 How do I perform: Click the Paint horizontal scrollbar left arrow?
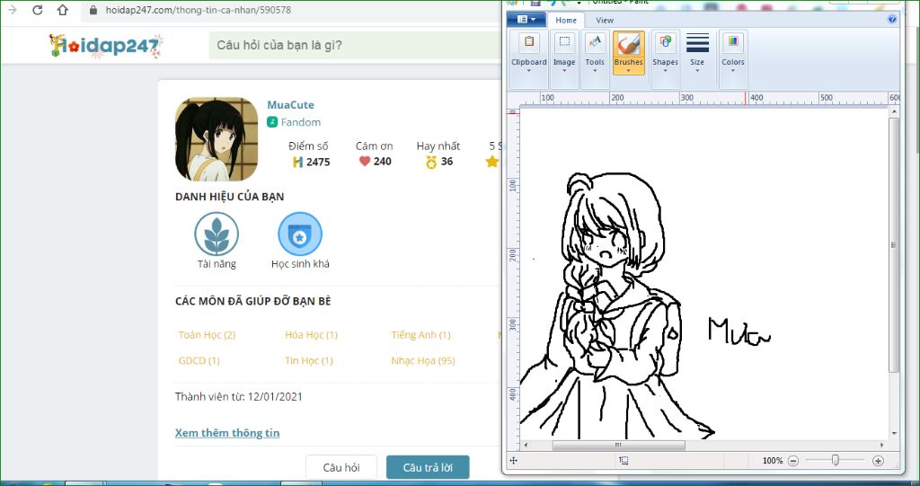click(525, 446)
